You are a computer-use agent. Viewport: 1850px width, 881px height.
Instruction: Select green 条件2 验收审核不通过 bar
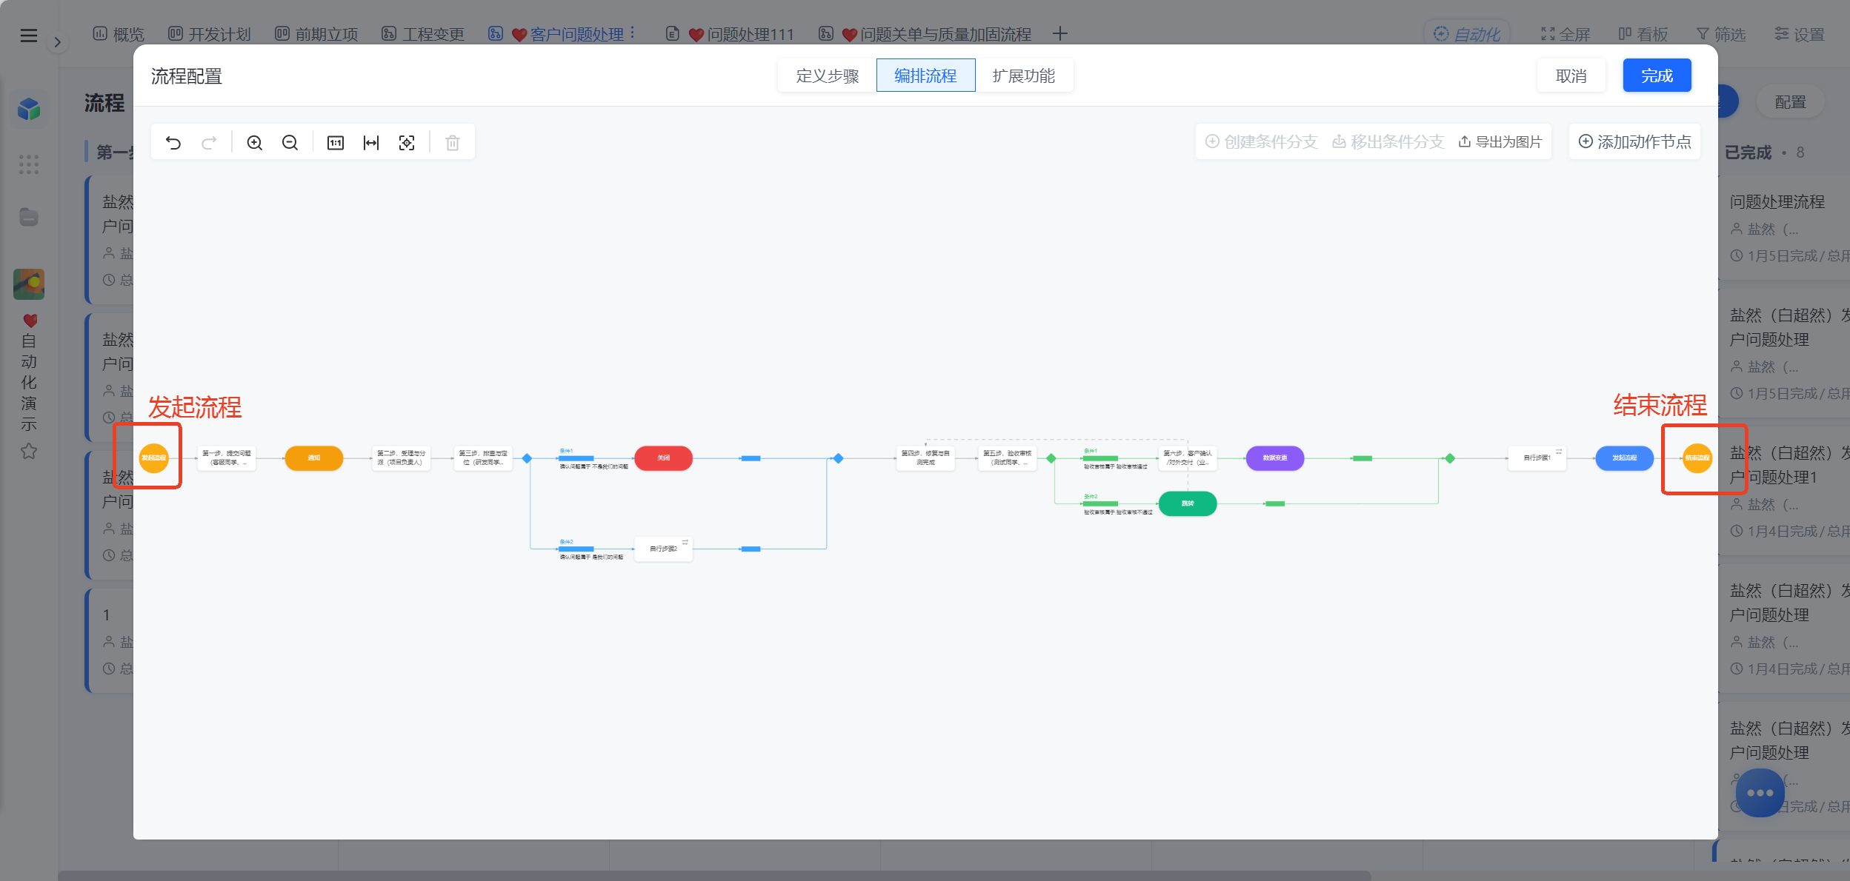click(1100, 503)
